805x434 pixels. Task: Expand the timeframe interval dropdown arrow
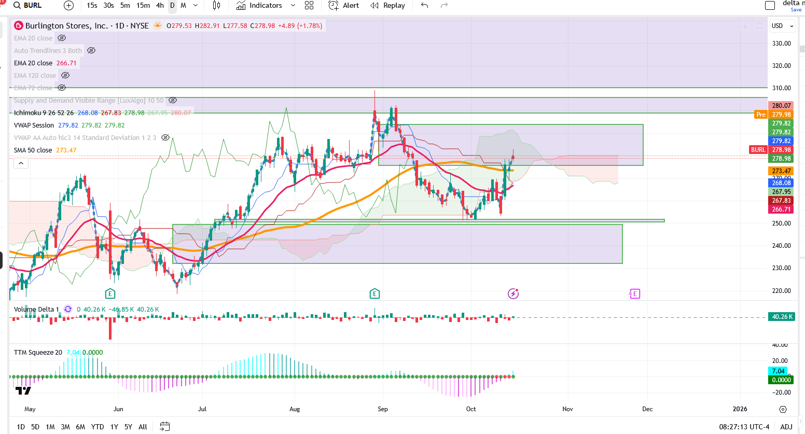[x=196, y=6]
